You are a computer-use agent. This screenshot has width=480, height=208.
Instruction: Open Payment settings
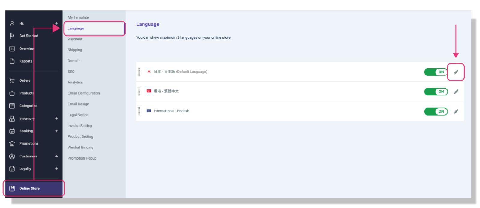tap(75, 39)
